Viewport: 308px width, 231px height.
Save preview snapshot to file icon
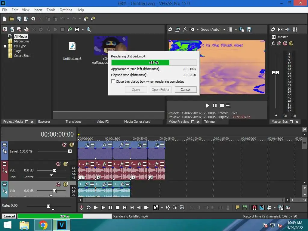click(x=249, y=29)
